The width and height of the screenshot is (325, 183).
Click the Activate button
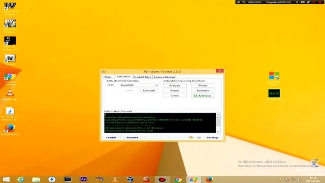175,85
